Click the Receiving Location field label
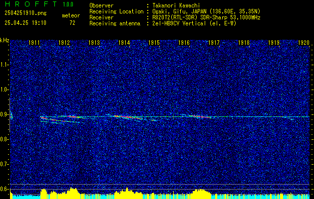This screenshot has height=199, width=314. click(x=116, y=11)
